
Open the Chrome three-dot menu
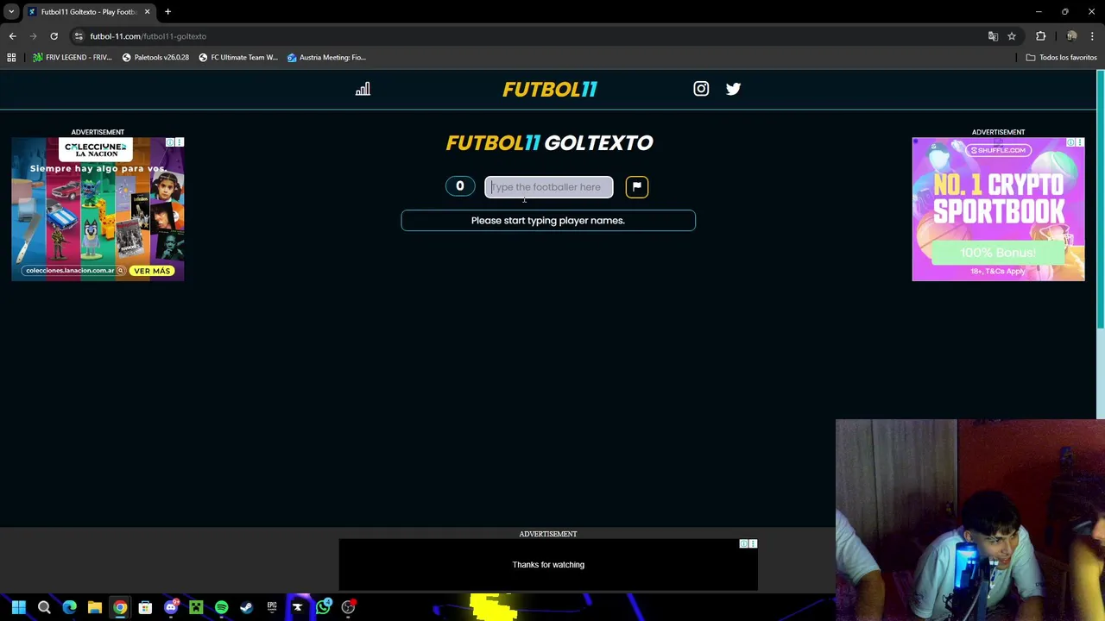point(1092,36)
